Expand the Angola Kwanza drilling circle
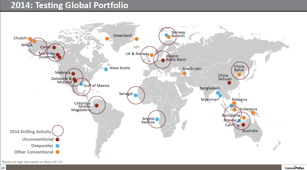 (x=157, y=119)
